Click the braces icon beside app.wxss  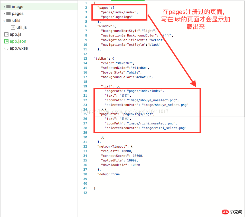coord(6,48)
